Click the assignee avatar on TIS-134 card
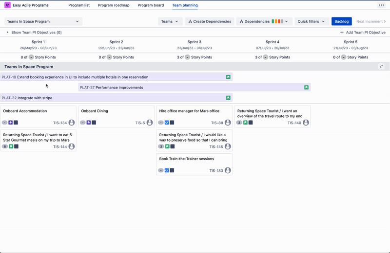This screenshot has height=253, width=390. click(x=72, y=123)
